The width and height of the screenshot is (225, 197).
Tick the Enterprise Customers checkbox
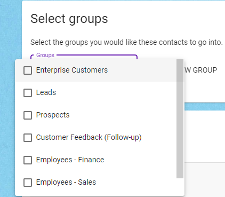coord(28,70)
